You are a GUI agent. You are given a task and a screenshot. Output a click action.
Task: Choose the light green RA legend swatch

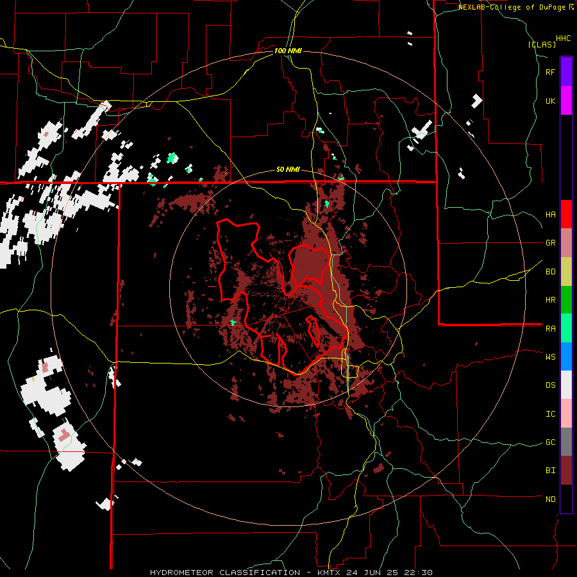[x=566, y=328]
